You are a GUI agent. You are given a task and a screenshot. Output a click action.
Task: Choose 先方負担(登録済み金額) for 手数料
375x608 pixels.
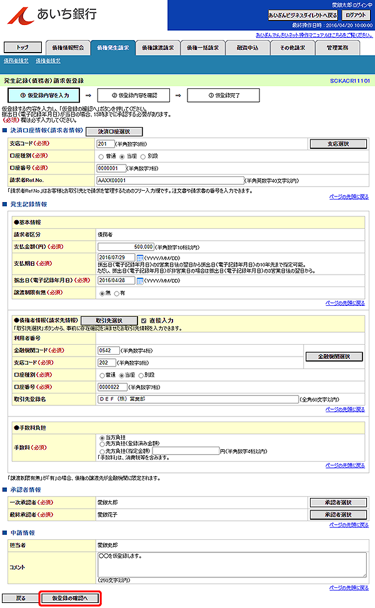tap(102, 443)
